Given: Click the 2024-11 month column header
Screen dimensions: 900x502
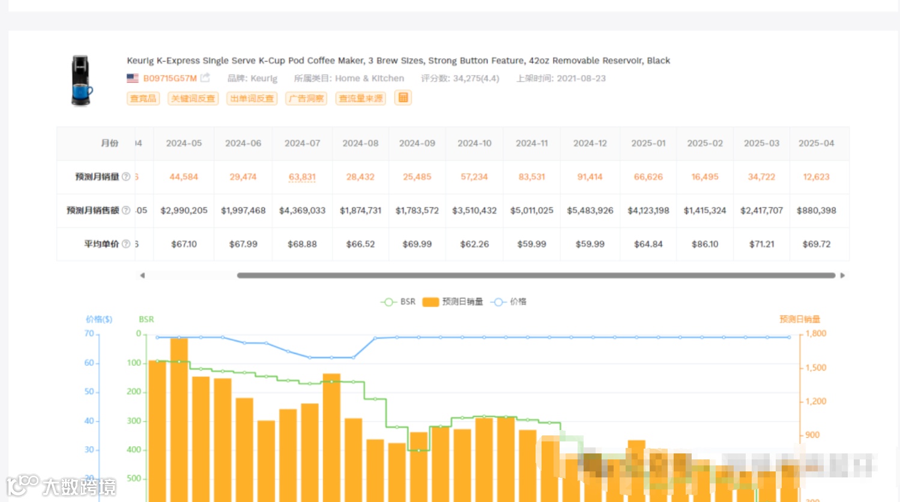Looking at the screenshot, I should pyautogui.click(x=532, y=143).
